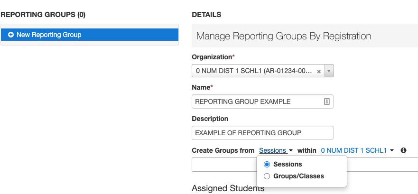
Task: Select the New Reporting Group list entry
Action: (x=90, y=35)
